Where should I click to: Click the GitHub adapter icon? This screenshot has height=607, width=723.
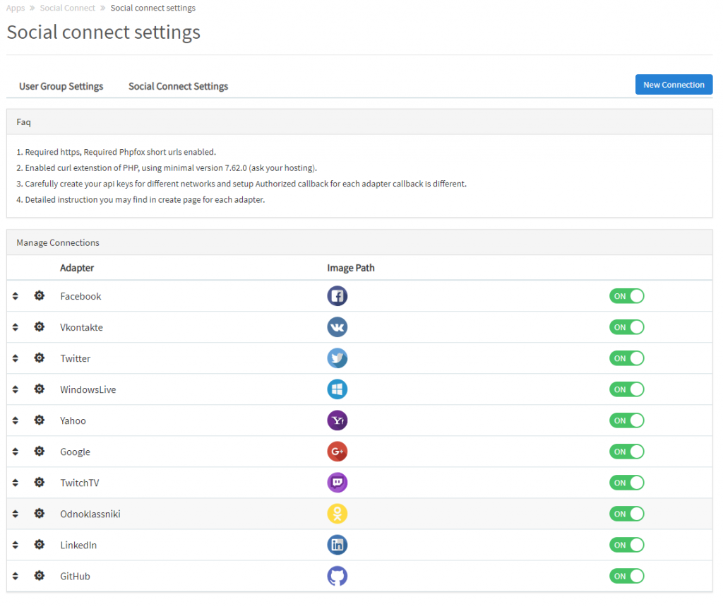point(337,576)
